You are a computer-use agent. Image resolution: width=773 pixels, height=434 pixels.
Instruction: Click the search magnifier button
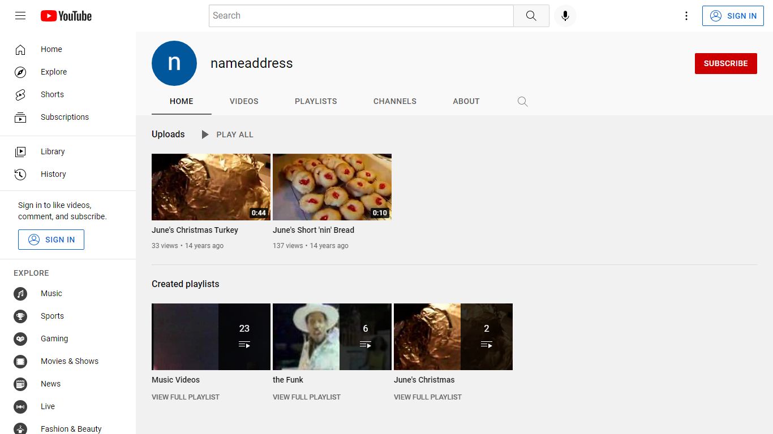pos(531,16)
